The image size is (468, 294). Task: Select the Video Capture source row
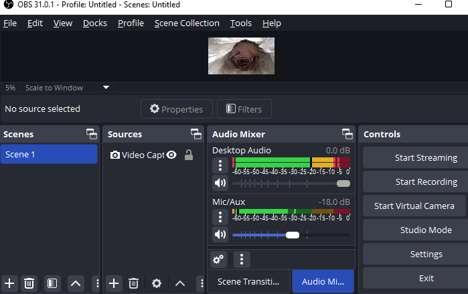click(153, 155)
